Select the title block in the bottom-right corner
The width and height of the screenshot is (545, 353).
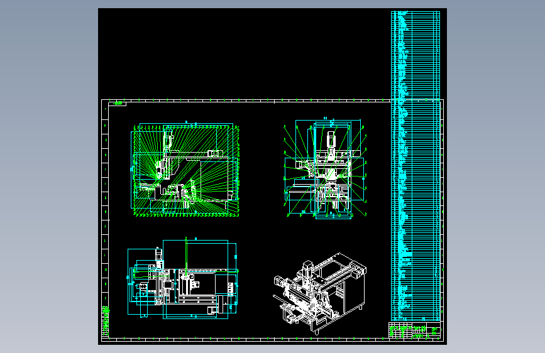coord(414,330)
